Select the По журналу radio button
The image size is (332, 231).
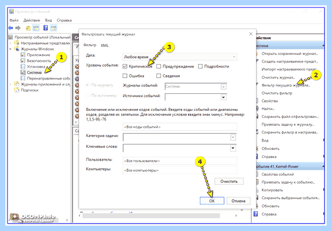pos(87,85)
